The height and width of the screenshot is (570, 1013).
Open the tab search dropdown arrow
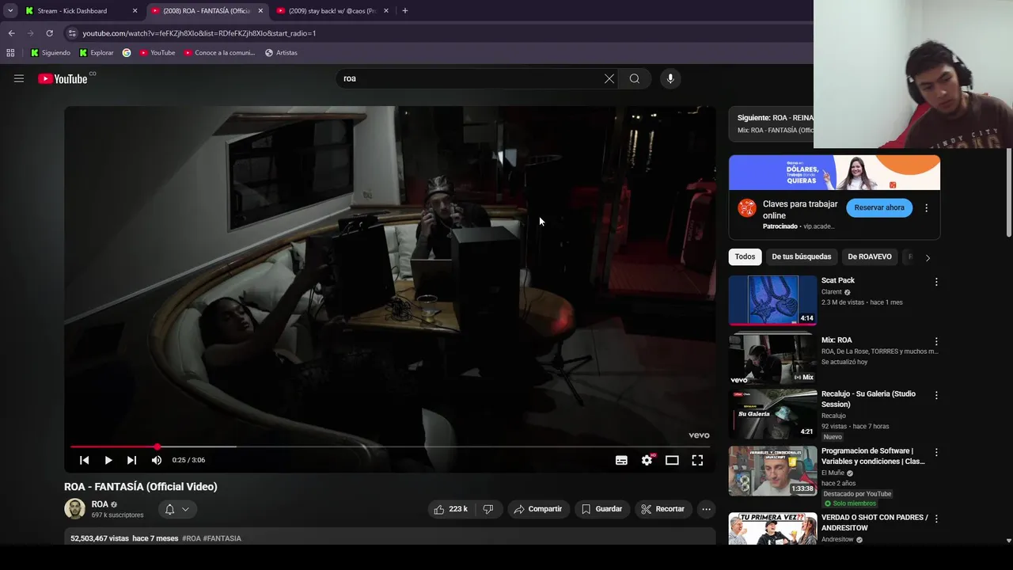[10, 11]
